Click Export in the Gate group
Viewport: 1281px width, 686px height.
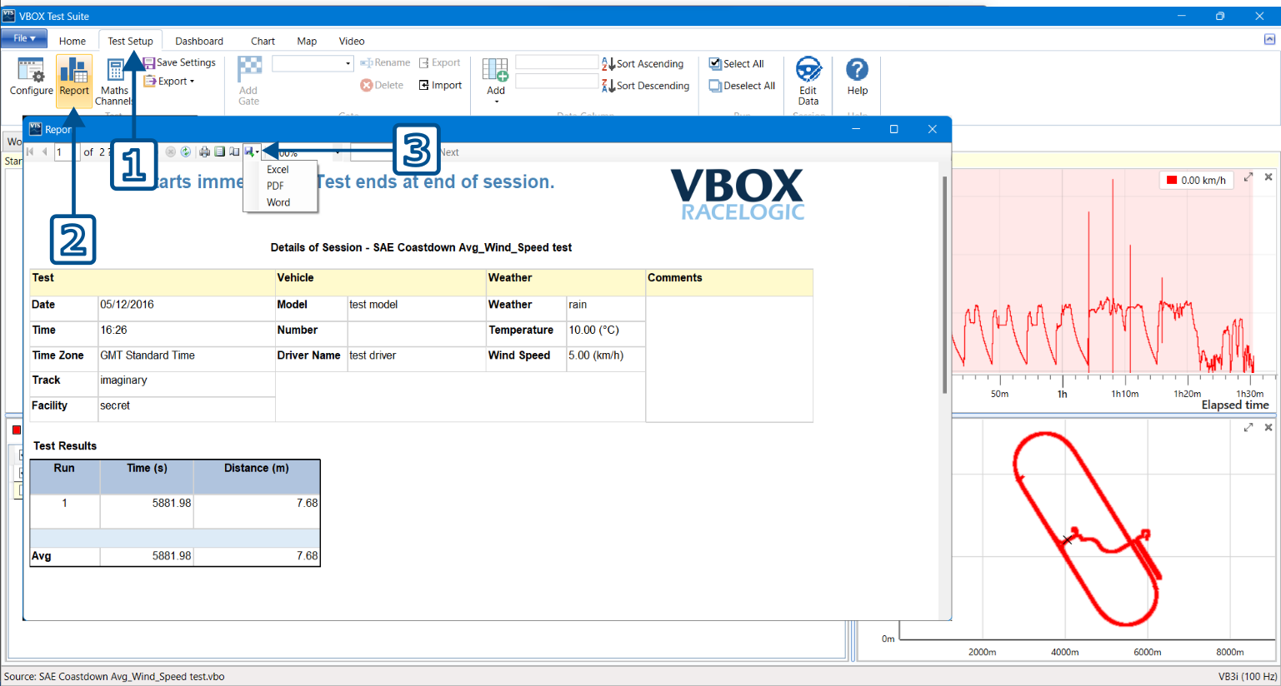[x=439, y=62]
